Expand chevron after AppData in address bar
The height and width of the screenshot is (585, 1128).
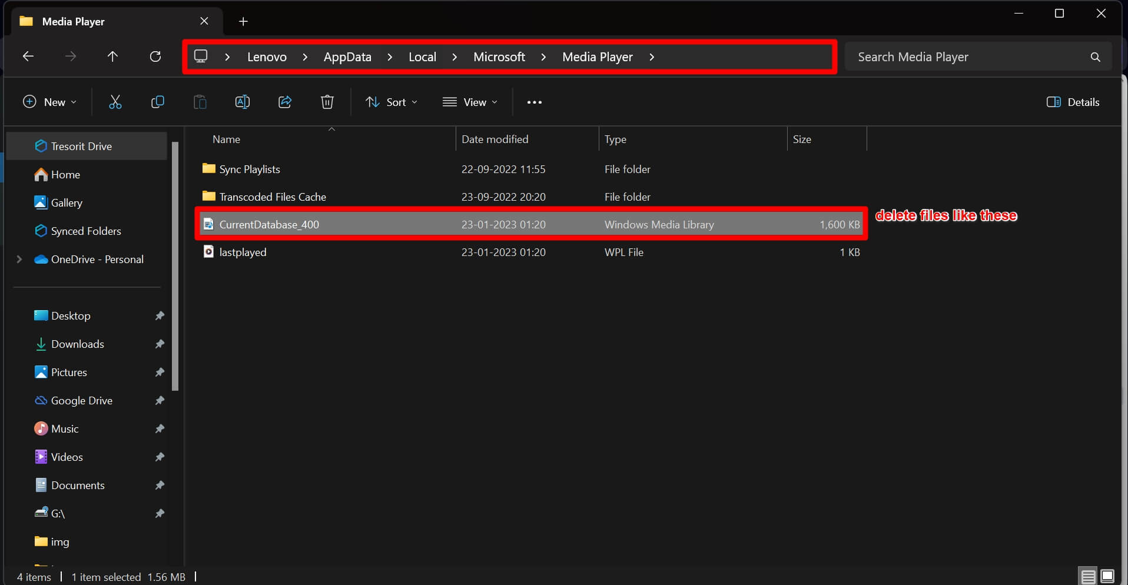pos(390,57)
